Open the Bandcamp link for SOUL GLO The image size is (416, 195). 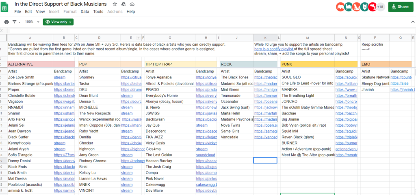346,77
